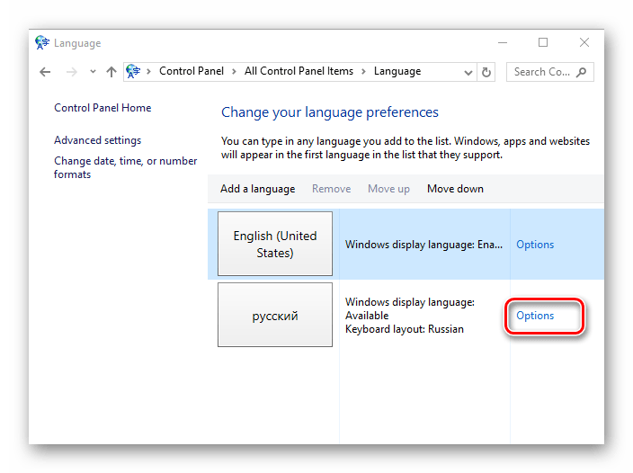This screenshot has width=633, height=473.
Task: Expand the chevron after Control Panel
Action: 236,72
